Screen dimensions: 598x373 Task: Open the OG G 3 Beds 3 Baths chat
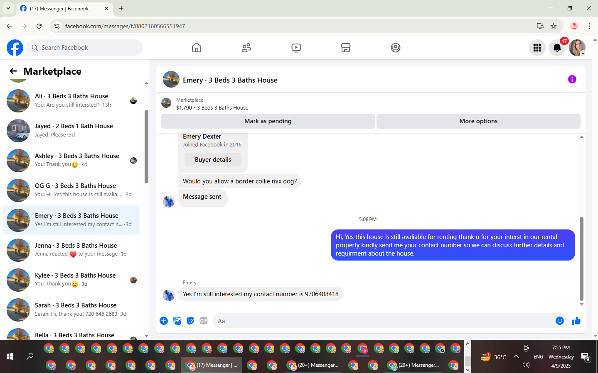pyautogui.click(x=71, y=190)
